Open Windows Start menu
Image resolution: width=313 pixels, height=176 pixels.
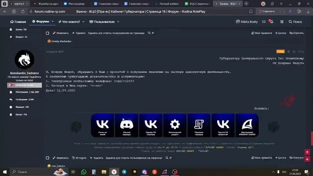click(x=5, y=172)
